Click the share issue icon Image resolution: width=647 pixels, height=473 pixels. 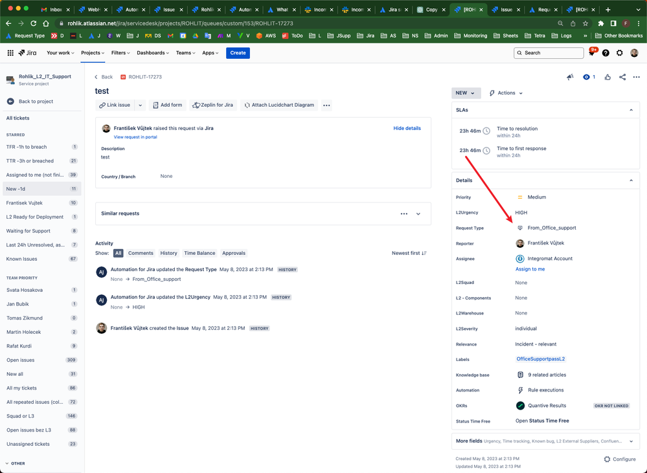pos(622,77)
